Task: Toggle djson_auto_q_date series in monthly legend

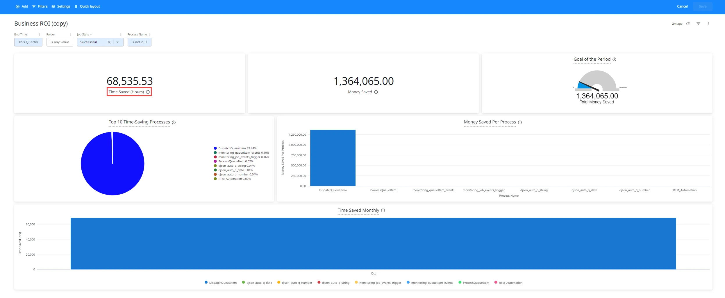Action: 257,283
